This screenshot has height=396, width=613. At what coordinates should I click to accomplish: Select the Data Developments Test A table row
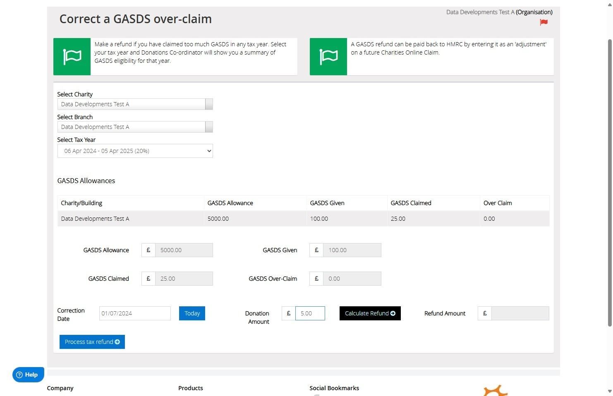click(304, 219)
